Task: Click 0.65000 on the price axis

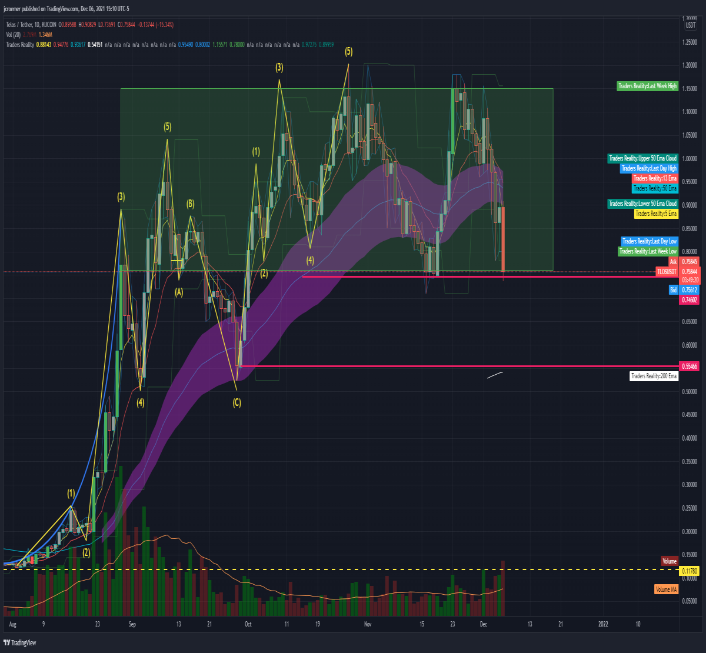Action: coord(690,322)
